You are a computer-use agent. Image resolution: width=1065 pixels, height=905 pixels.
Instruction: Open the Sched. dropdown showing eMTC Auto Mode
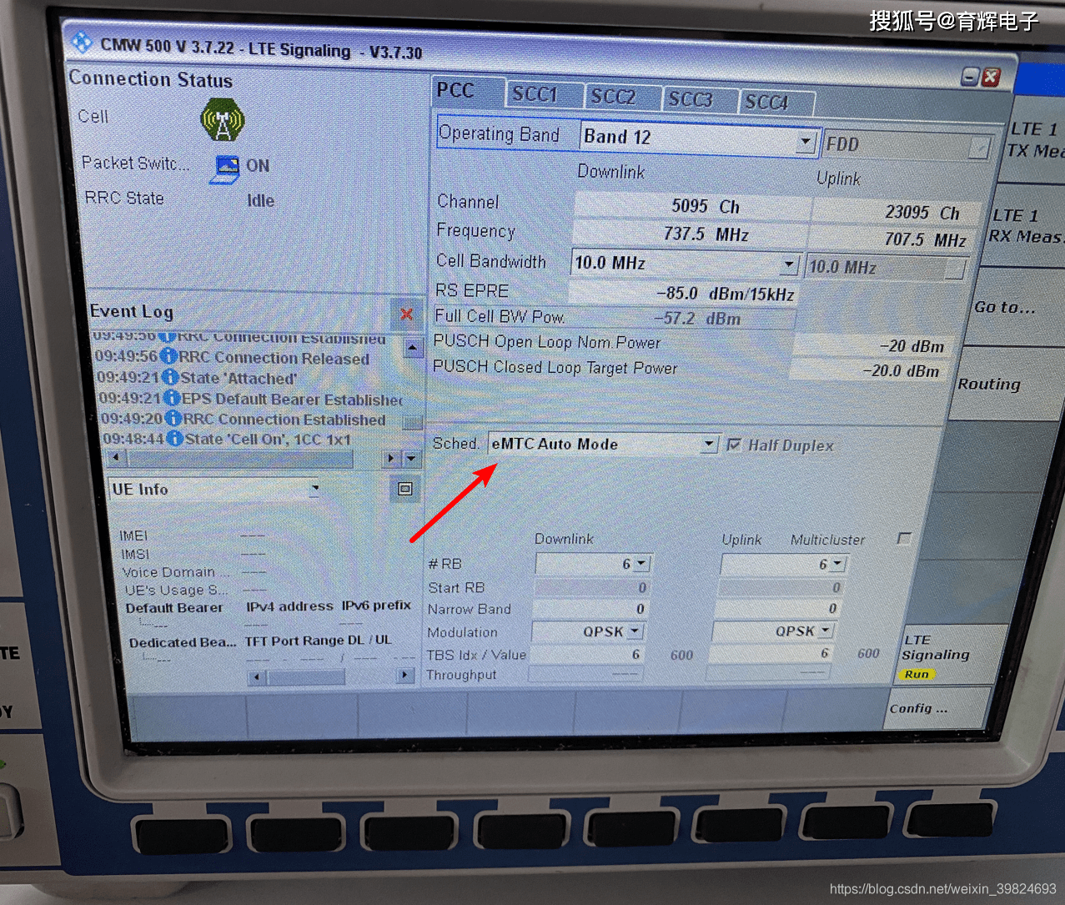709,444
